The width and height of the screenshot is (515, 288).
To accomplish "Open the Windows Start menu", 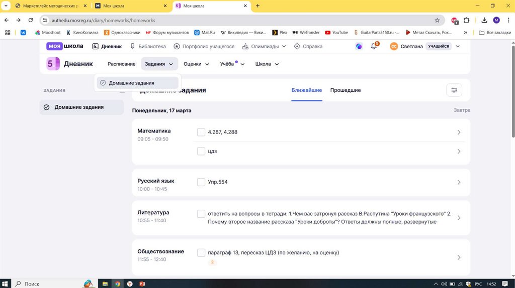I will click(x=5, y=284).
